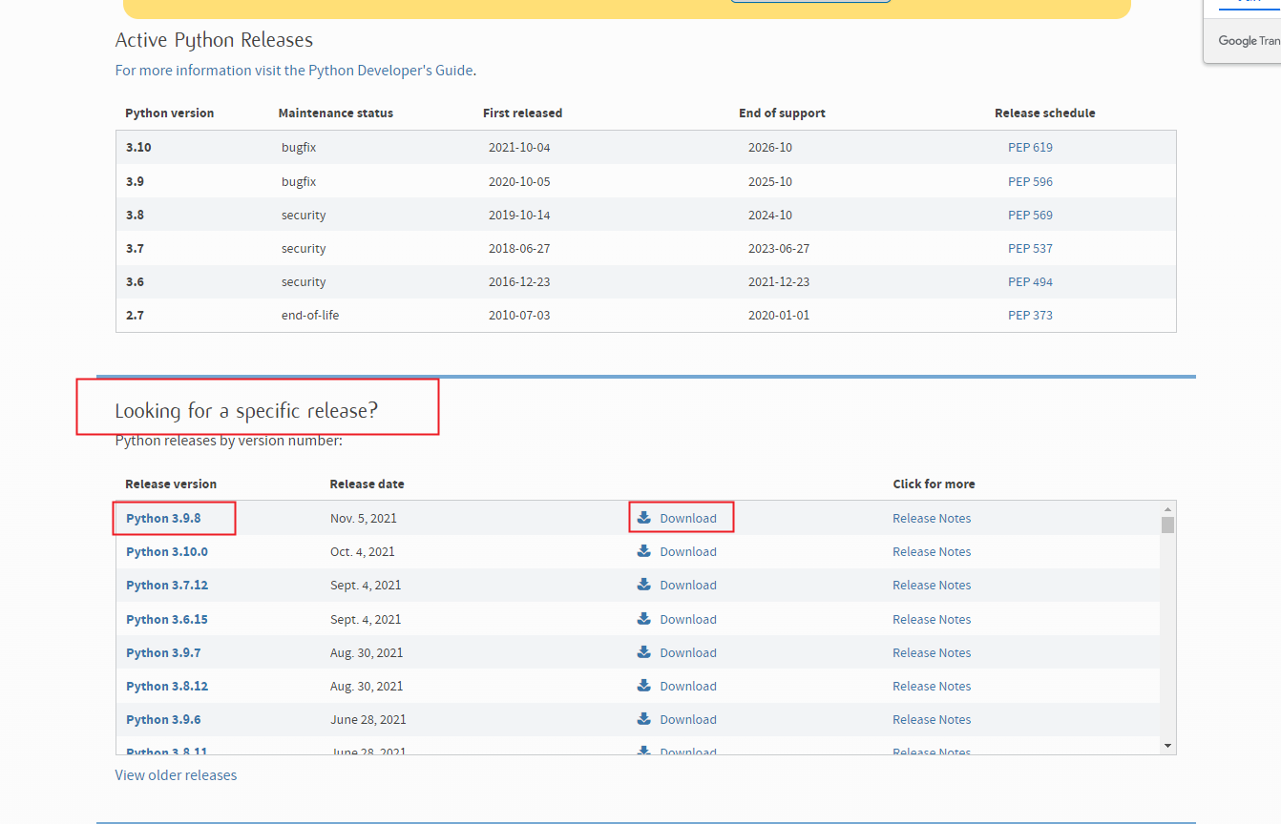The width and height of the screenshot is (1281, 824).
Task: Click the end of support date 2025-10
Action: click(x=770, y=182)
